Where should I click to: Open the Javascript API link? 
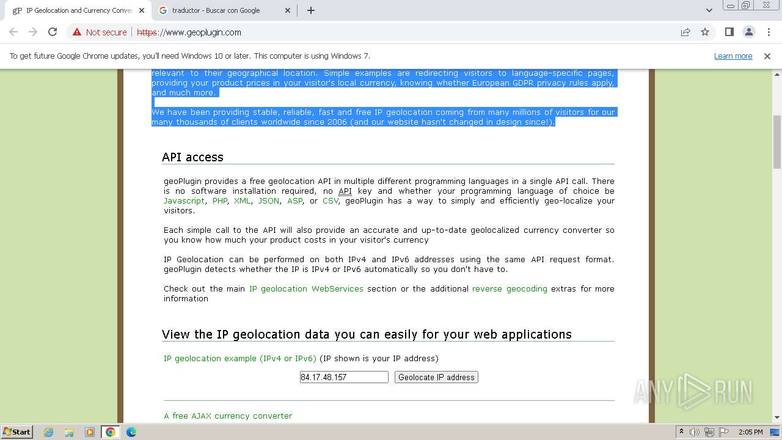click(x=184, y=200)
